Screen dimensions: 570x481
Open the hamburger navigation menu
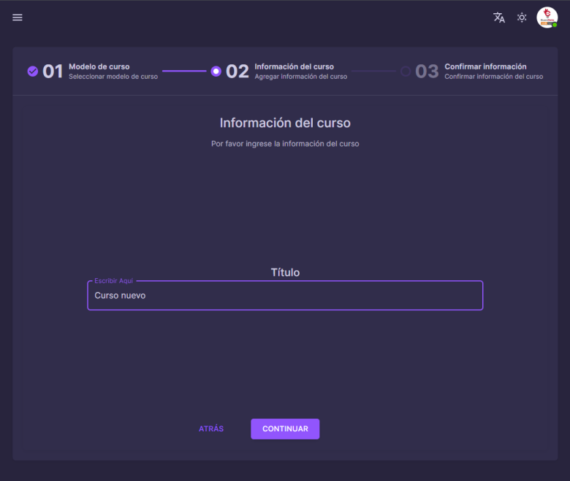(x=18, y=18)
